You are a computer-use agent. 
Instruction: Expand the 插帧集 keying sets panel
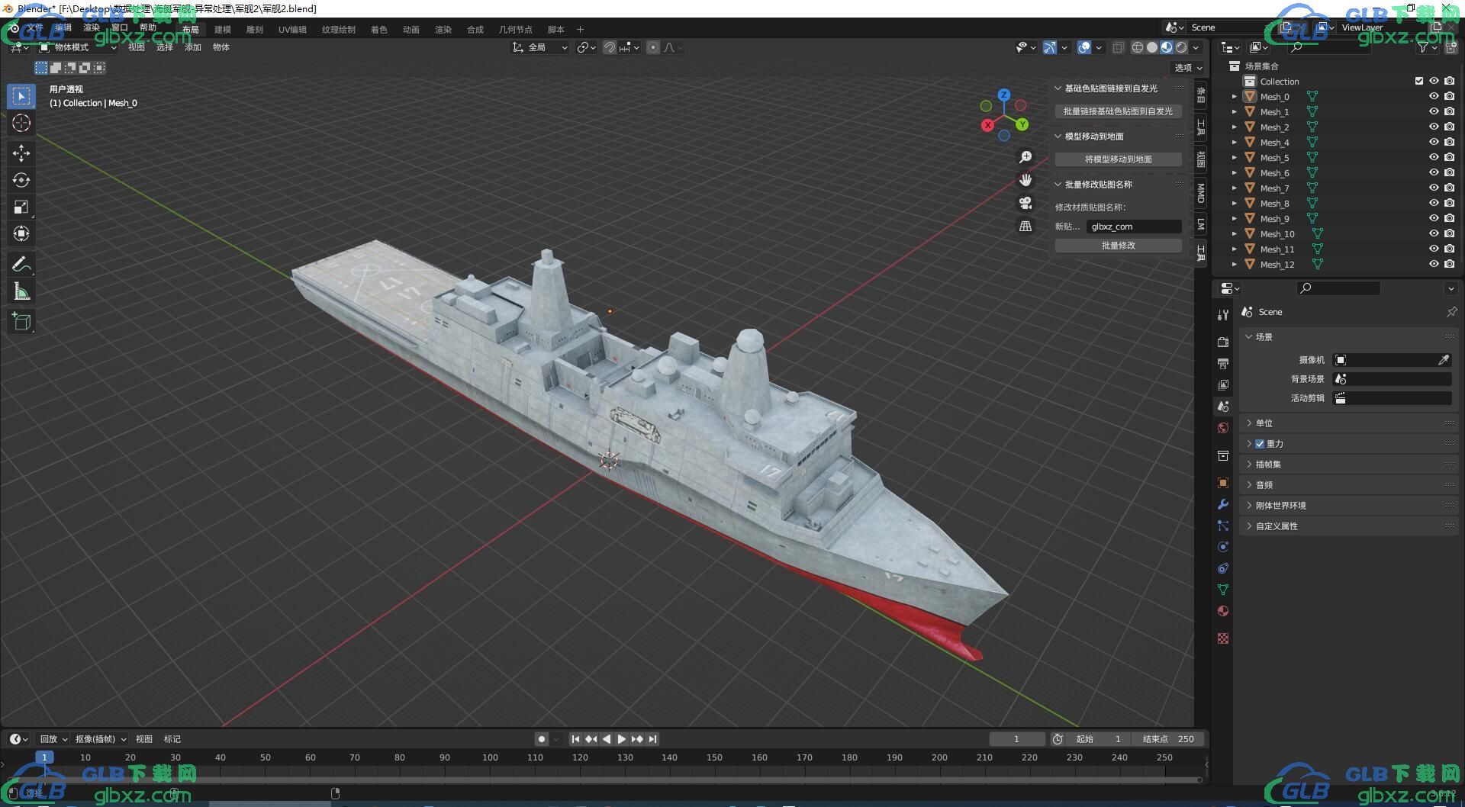coord(1349,465)
